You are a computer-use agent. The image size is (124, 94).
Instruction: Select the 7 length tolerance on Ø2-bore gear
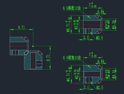(93, 55)
